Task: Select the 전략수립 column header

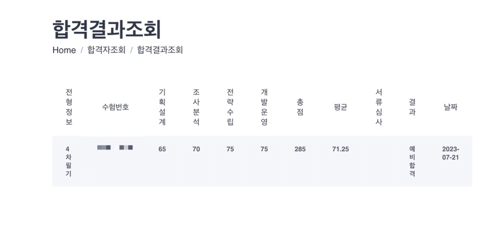Action: (x=230, y=107)
